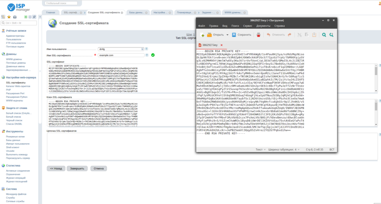Viewport: 381px width, 204px height.
Task: Open the Ширина табуляции dropdown
Action: 285,150
